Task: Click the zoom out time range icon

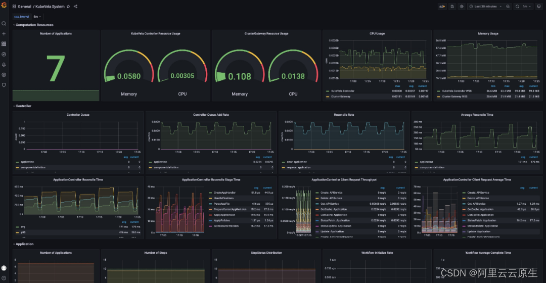Action: (508, 7)
